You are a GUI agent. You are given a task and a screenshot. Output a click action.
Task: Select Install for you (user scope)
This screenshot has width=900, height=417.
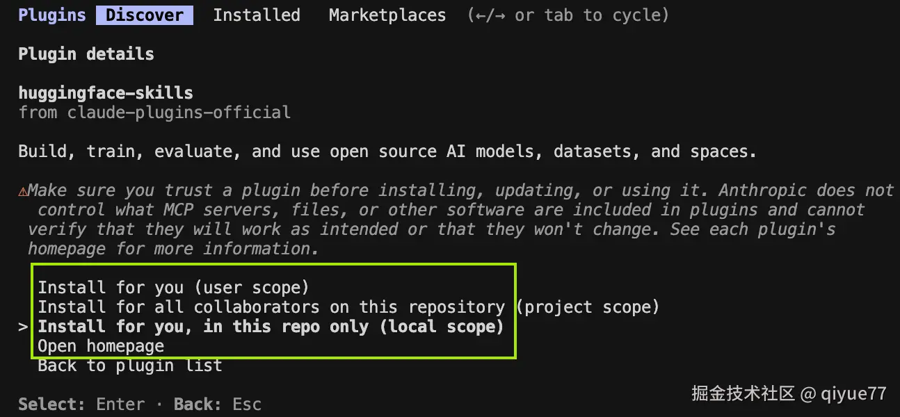tap(173, 288)
